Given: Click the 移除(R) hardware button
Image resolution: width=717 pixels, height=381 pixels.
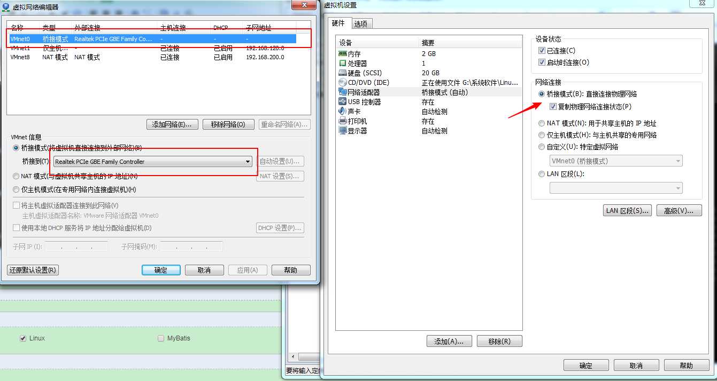Looking at the screenshot, I should click(x=499, y=342).
